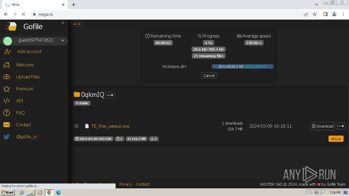The height and width of the screenshot is (196, 349).
Task: Bookmark this page star icon
Action: tap(315, 14)
